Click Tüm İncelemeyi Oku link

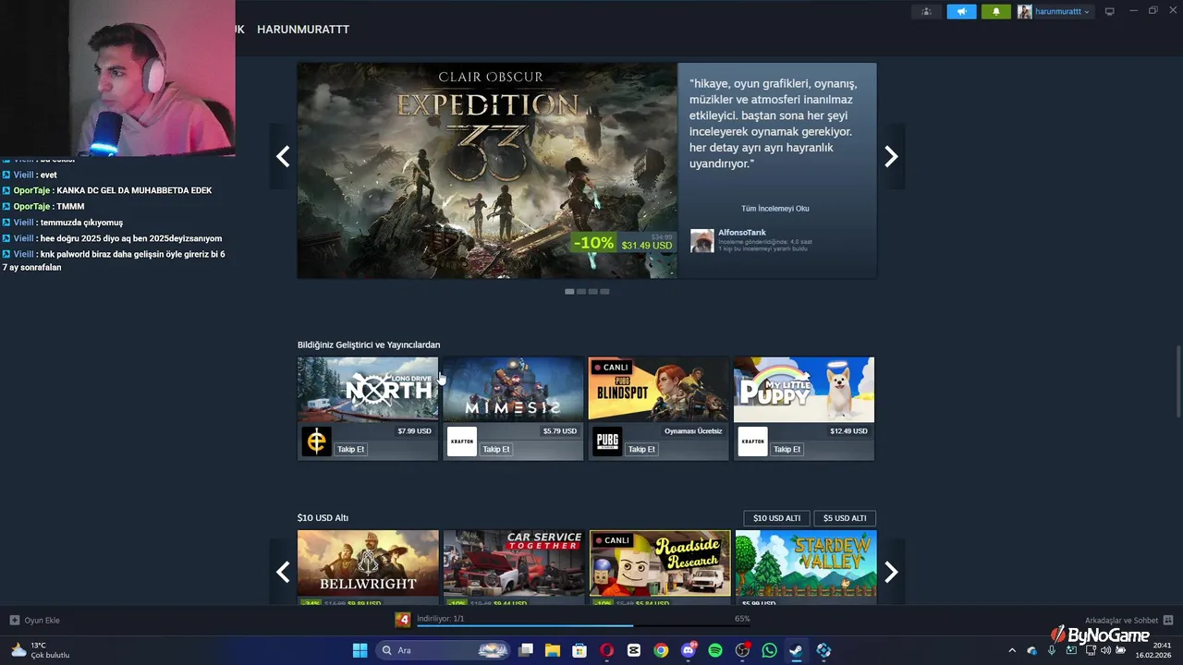(x=775, y=209)
